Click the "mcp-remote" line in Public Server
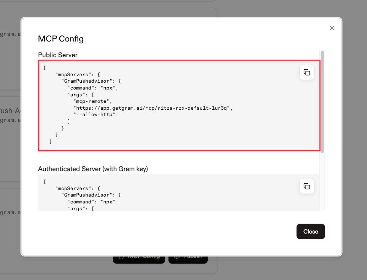This screenshot has width=367, height=280. [93, 101]
